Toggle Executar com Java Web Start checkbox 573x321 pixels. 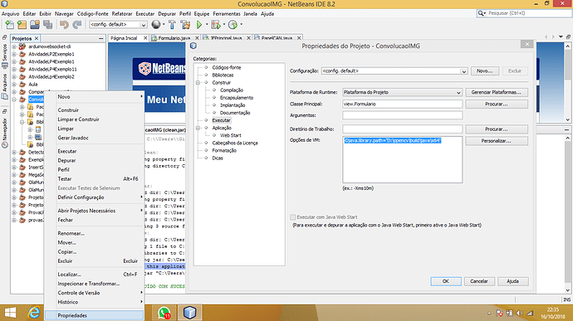[x=292, y=217]
